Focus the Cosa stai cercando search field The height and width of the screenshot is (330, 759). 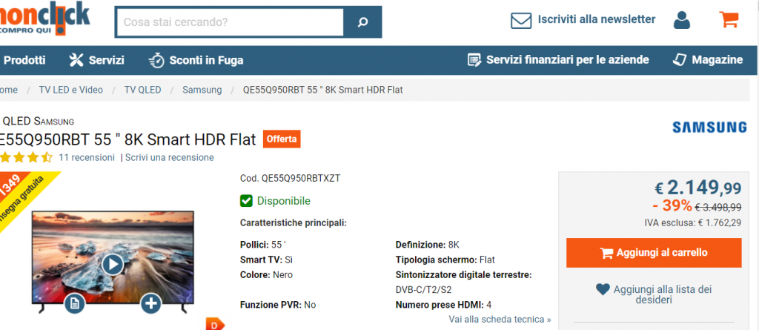229,22
